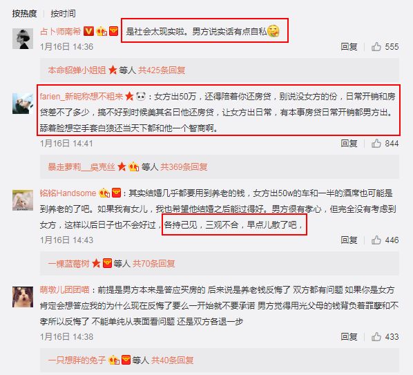Expand the 共40条回复 replies
Image resolution: width=413 pixels, height=375 pixels.
coord(172,360)
